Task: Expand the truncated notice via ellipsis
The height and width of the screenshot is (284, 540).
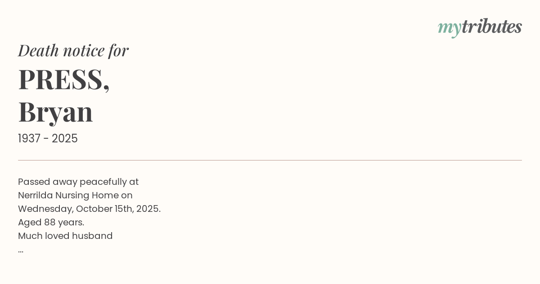Action: point(21,250)
